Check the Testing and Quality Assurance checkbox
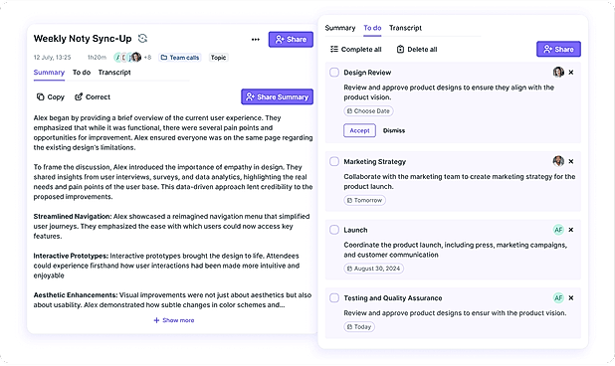The width and height of the screenshot is (615, 366). coord(334,297)
